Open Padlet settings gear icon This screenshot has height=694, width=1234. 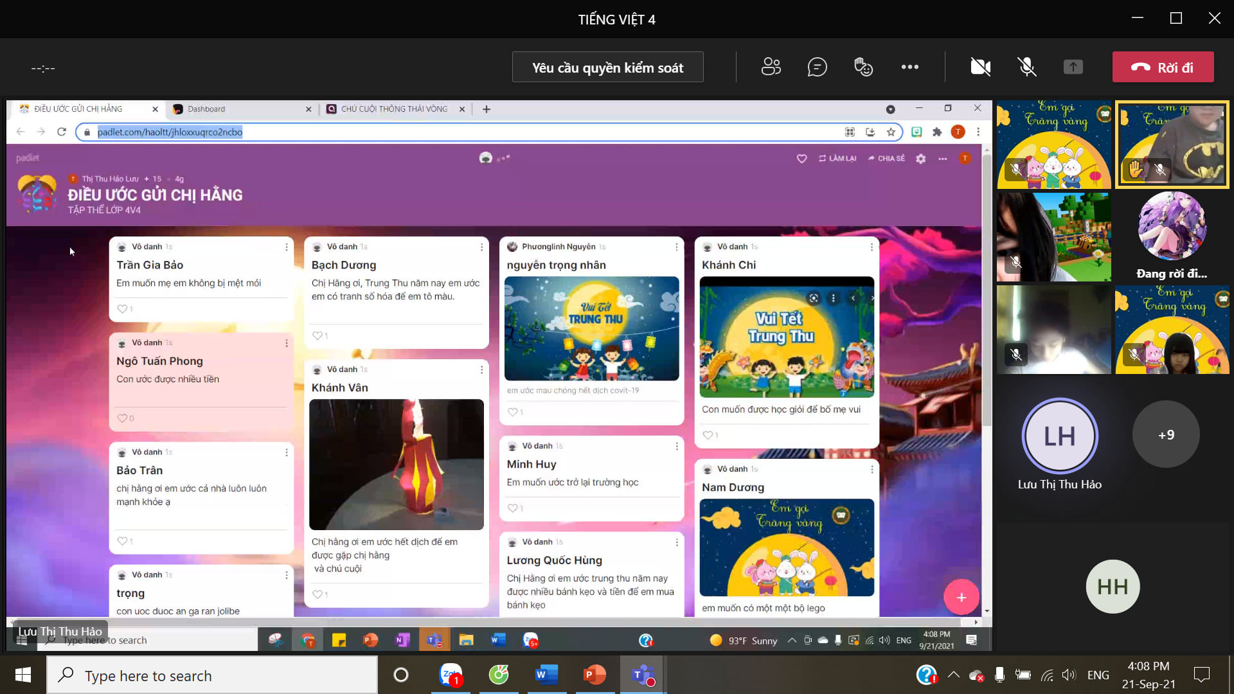[920, 159]
